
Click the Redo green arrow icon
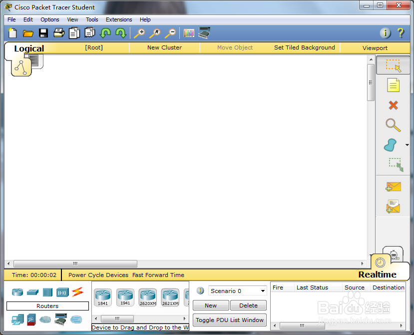[x=121, y=33]
